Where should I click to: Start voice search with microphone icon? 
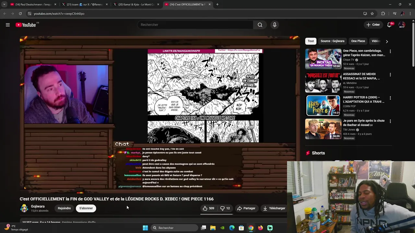pos(275,25)
